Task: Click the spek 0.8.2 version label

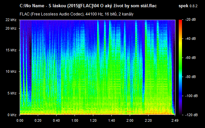Action: 188,6
